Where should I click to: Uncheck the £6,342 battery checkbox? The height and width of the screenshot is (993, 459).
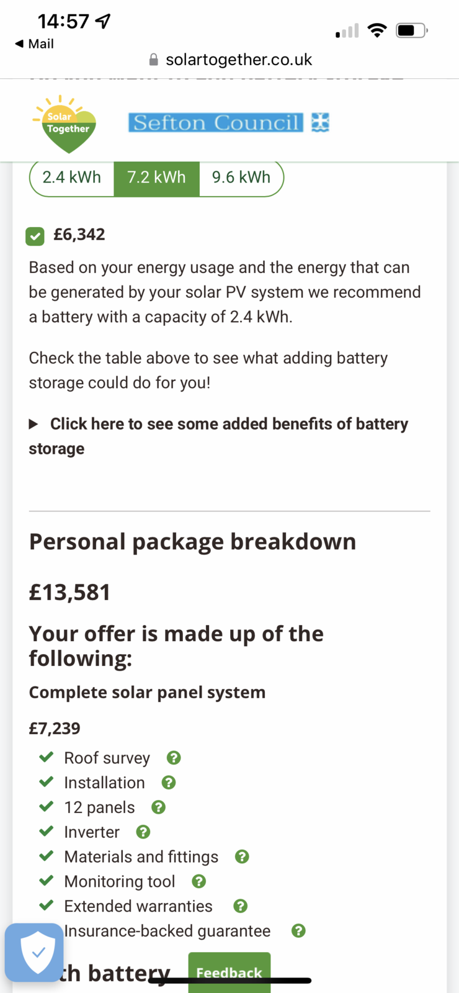tap(35, 236)
